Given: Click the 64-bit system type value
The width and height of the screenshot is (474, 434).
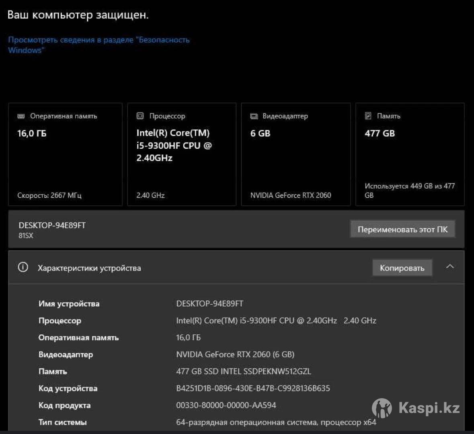Looking at the screenshot, I should tap(276, 422).
